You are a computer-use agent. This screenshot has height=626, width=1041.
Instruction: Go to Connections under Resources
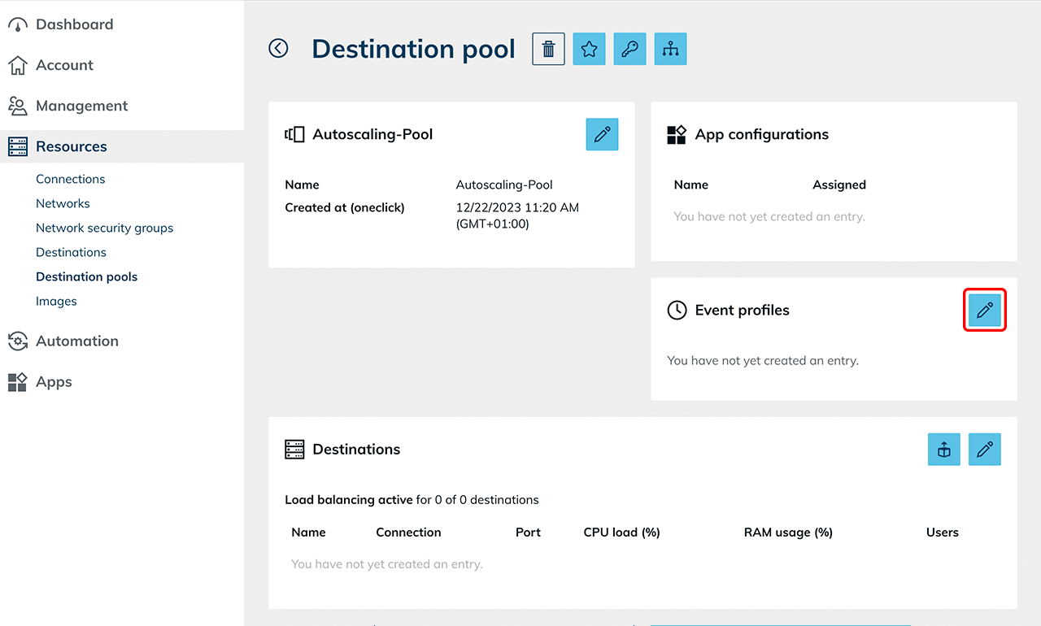[x=71, y=179]
